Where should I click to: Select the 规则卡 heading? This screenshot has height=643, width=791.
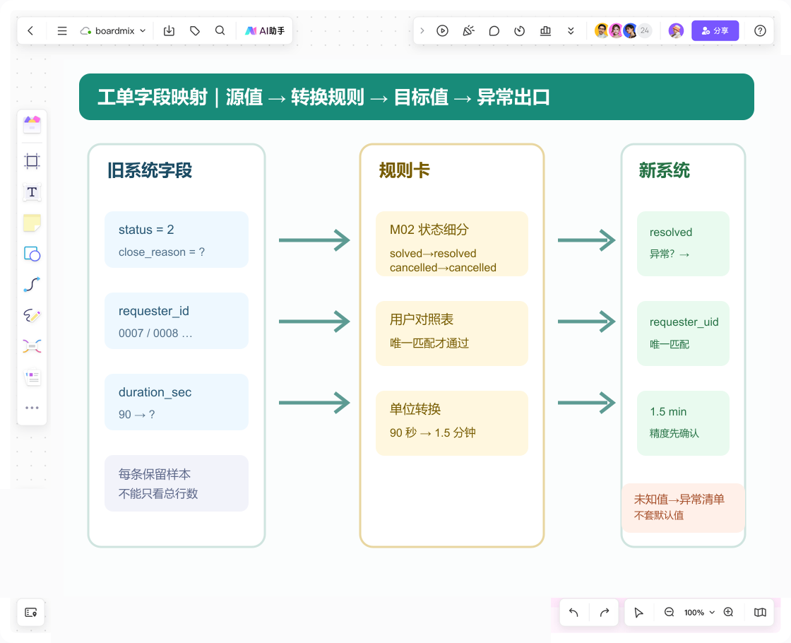tap(404, 170)
